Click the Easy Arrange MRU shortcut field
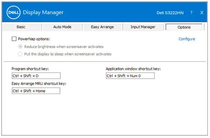Viewport: 210px width, 138px height. [x=36, y=91]
